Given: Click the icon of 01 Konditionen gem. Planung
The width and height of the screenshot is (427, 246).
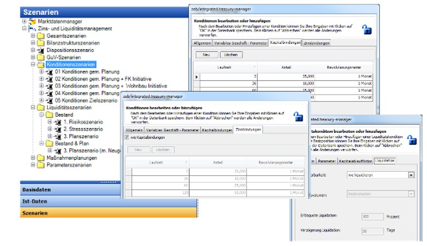Looking at the screenshot, I should pyautogui.click(x=49, y=71).
